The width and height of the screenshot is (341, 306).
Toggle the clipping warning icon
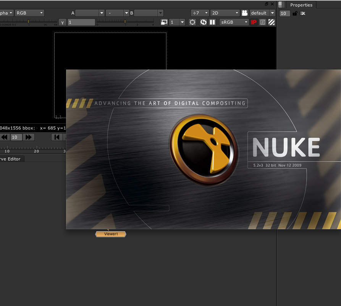point(263,22)
